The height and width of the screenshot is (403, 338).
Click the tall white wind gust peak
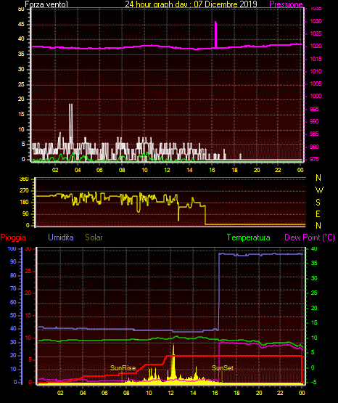click(x=71, y=123)
